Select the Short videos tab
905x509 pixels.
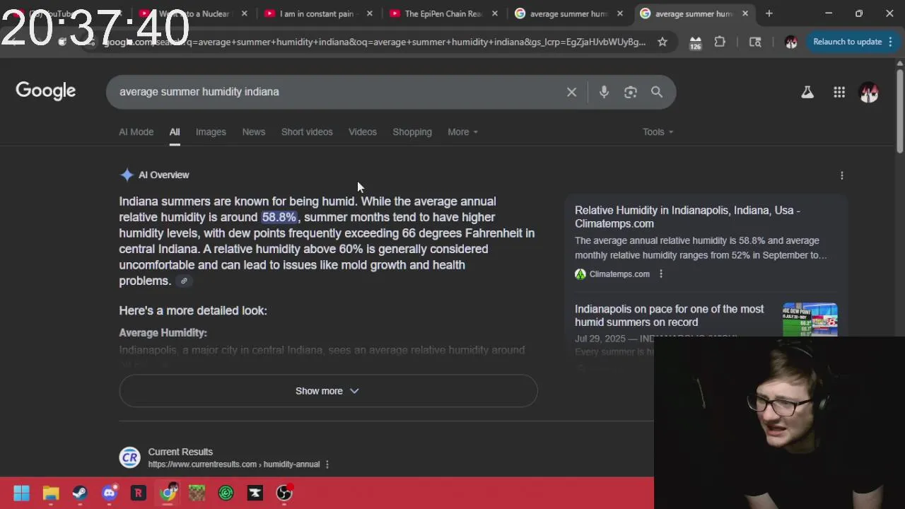coord(307,132)
